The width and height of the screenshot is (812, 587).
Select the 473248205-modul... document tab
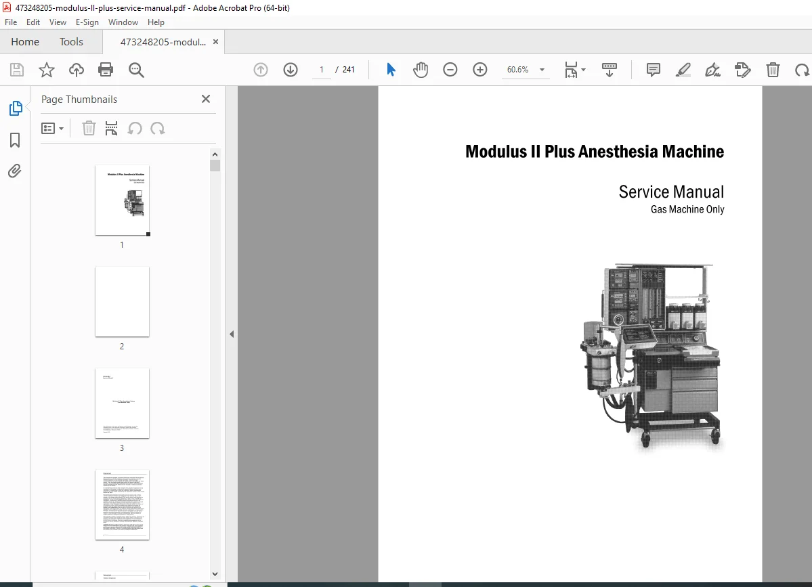click(163, 42)
